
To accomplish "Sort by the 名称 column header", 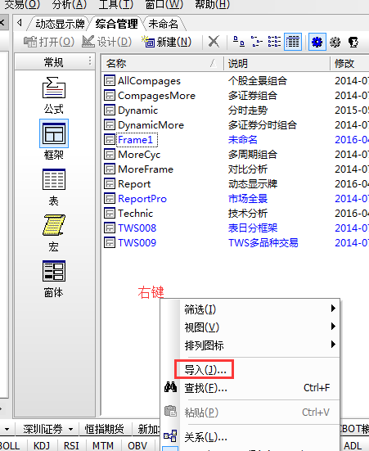I will tap(162, 63).
